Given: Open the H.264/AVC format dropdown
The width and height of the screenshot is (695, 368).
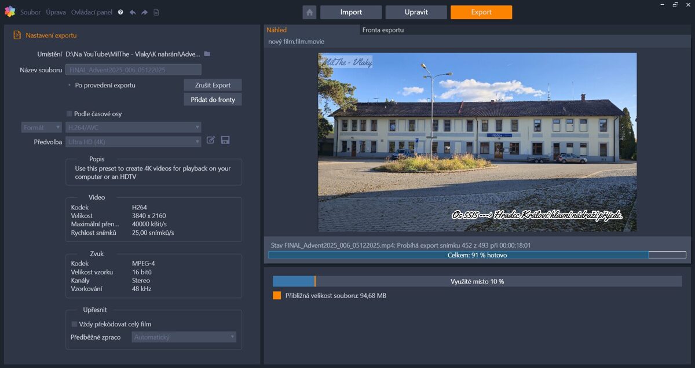Looking at the screenshot, I should (x=133, y=127).
